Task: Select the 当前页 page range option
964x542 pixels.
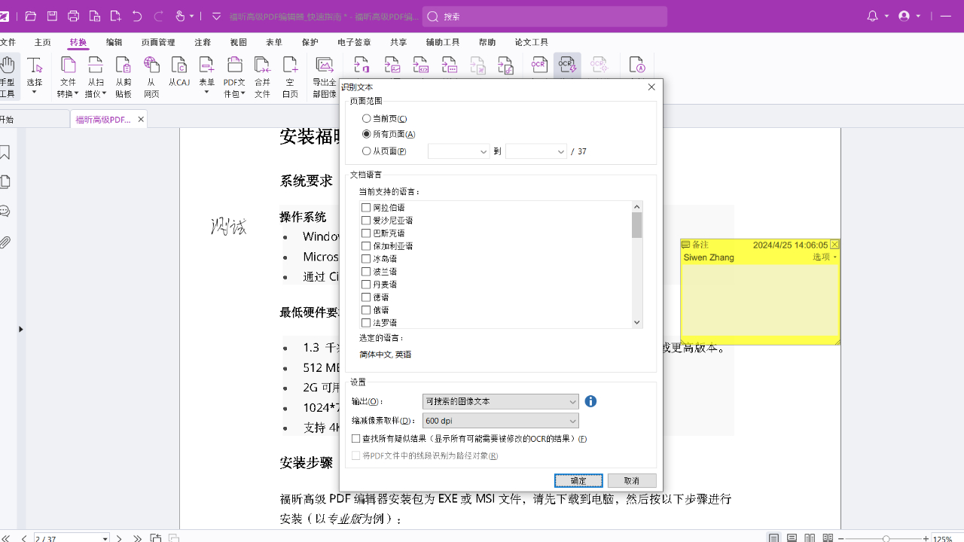Action: [x=368, y=117]
